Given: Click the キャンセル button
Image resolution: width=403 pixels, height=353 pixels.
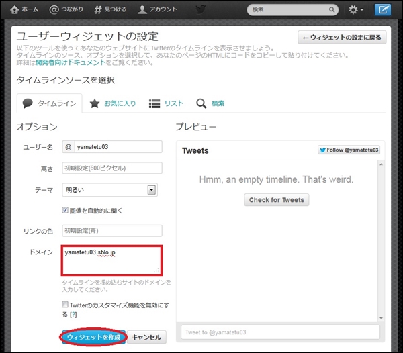Looking at the screenshot, I should click(146, 337).
